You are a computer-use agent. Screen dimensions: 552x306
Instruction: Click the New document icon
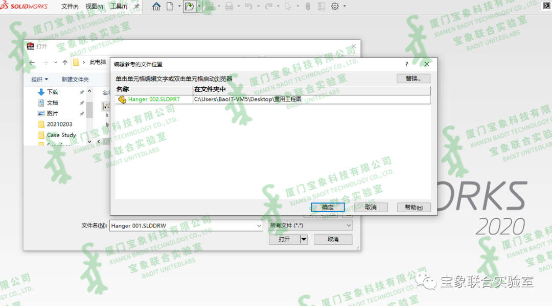click(170, 6)
